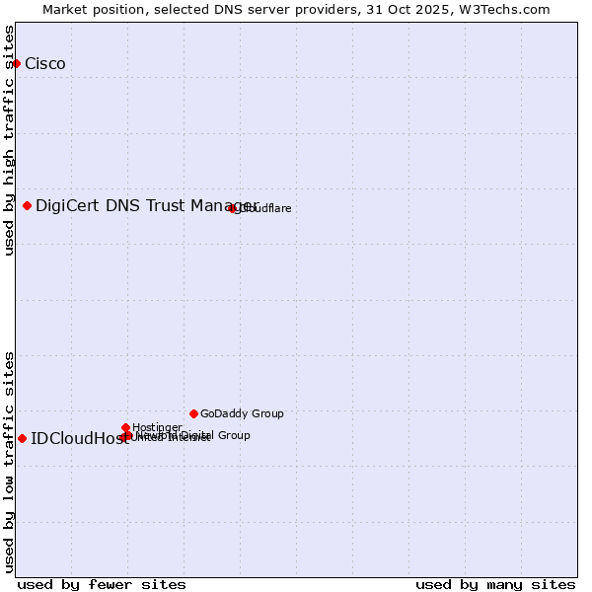Viewport: 592px width, 592px height.
Task: Click the 'used by fewer sites' axis label
Action: [102, 584]
